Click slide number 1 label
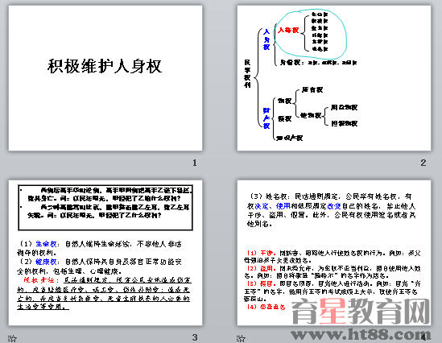This screenshot has height=343, width=442. [195, 163]
